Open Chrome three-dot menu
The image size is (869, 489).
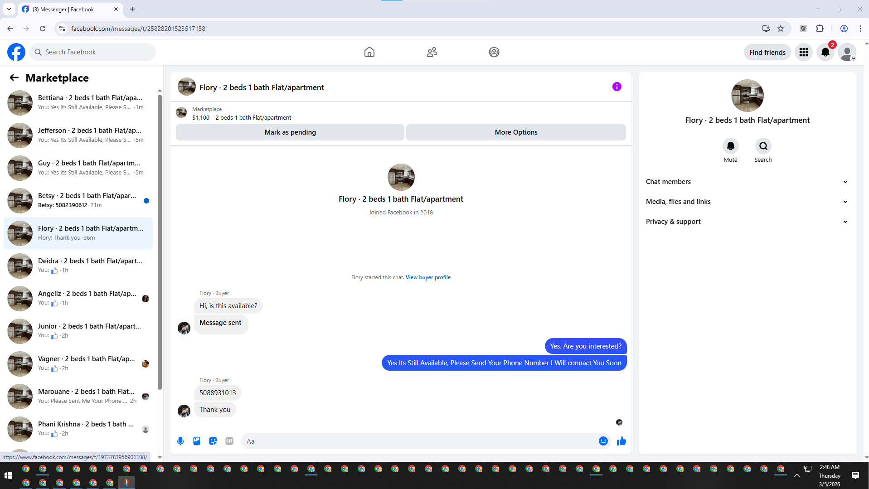click(860, 29)
